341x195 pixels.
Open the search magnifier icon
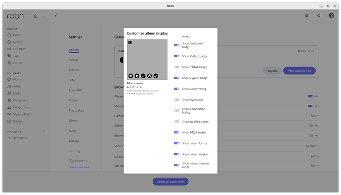point(319,16)
